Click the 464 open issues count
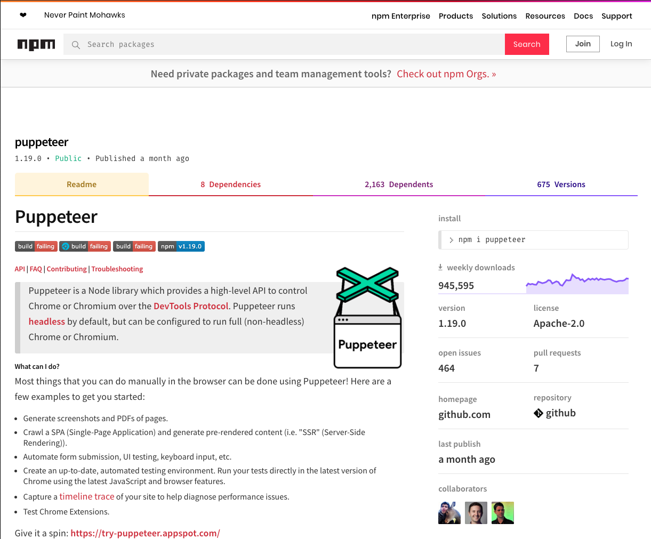The width and height of the screenshot is (651, 539). (x=446, y=368)
